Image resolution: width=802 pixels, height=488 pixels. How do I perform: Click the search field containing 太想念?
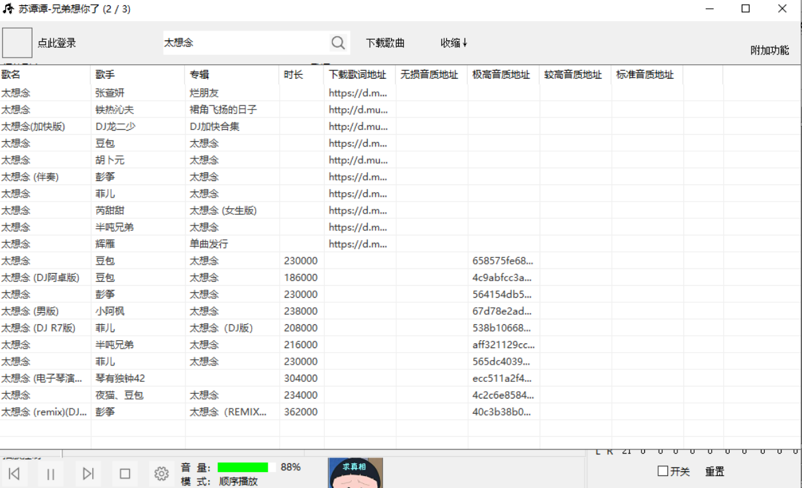[x=245, y=43]
